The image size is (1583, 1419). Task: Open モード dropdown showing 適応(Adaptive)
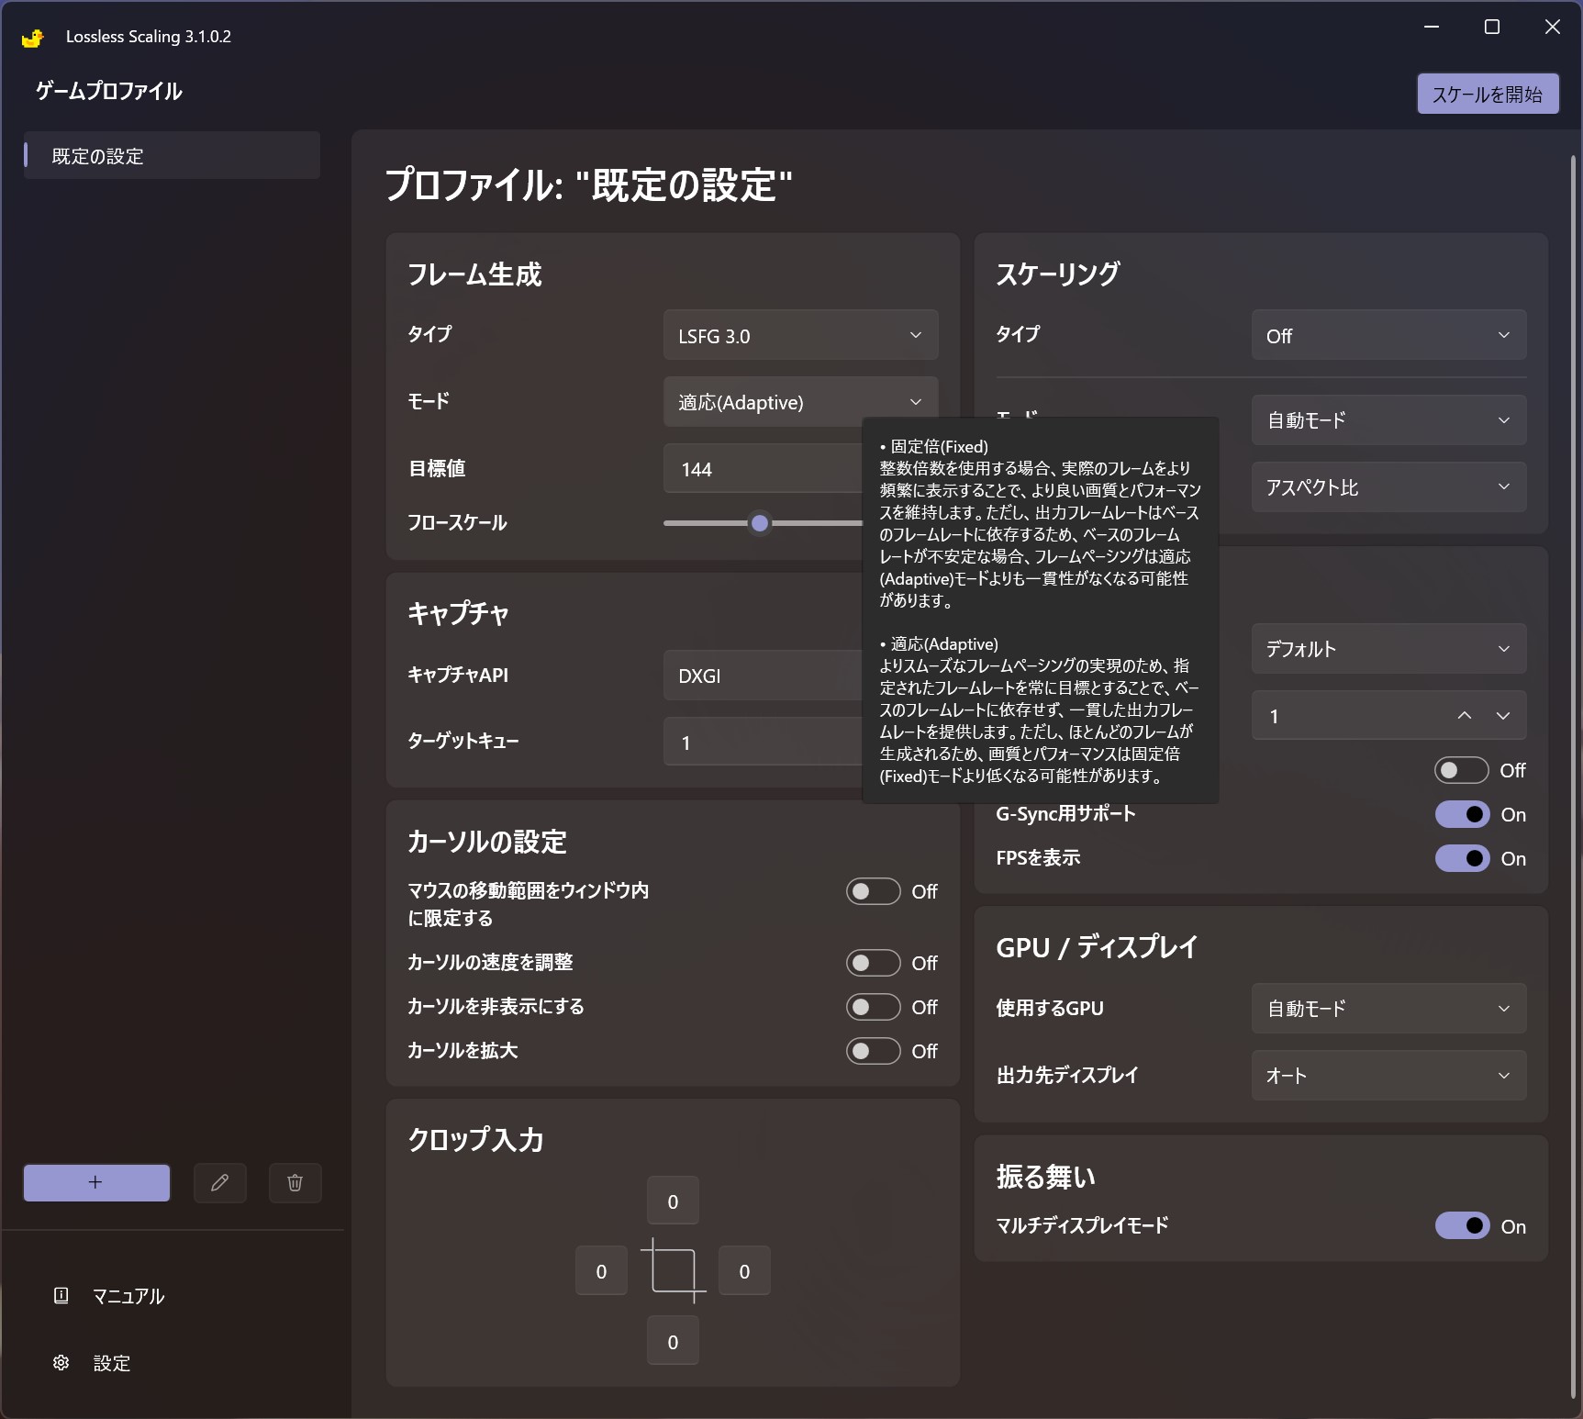[x=800, y=402]
